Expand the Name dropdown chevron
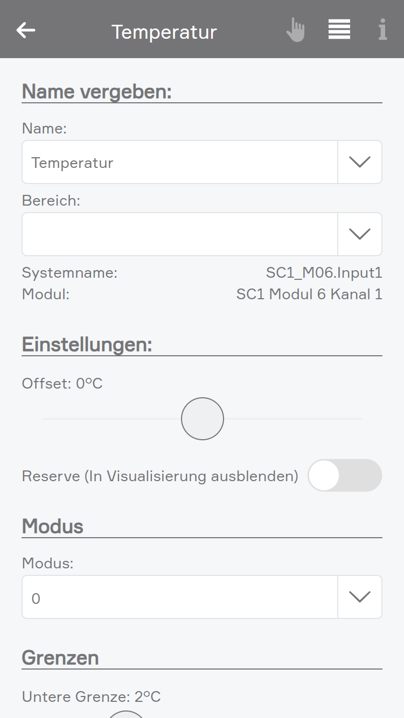This screenshot has height=718, width=404. tap(360, 162)
